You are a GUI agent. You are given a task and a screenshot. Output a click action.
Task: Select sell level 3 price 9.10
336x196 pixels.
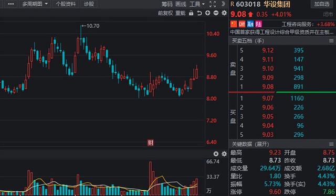(268, 69)
